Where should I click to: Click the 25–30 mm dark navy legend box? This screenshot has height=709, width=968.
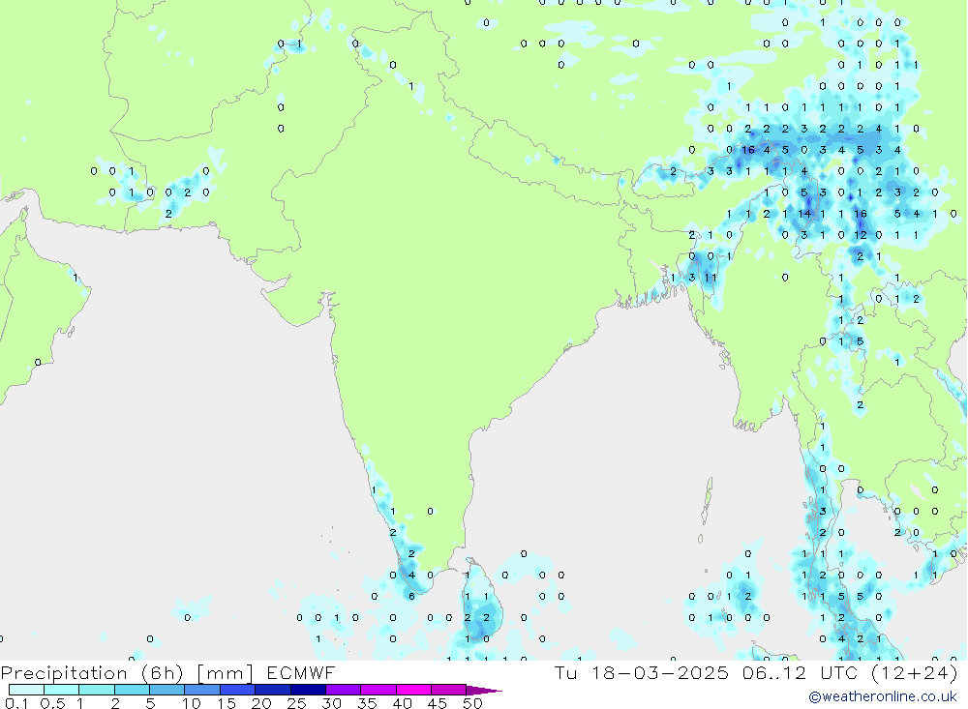308,690
